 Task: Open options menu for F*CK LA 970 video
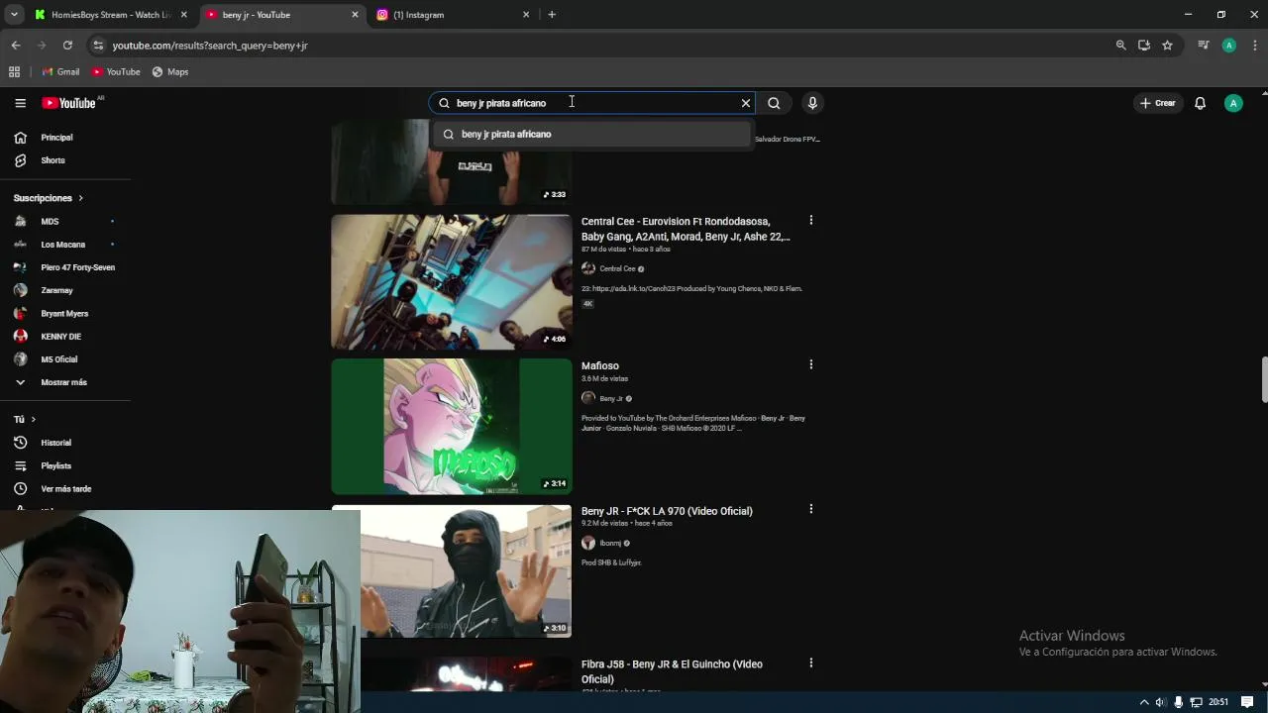[810, 509]
